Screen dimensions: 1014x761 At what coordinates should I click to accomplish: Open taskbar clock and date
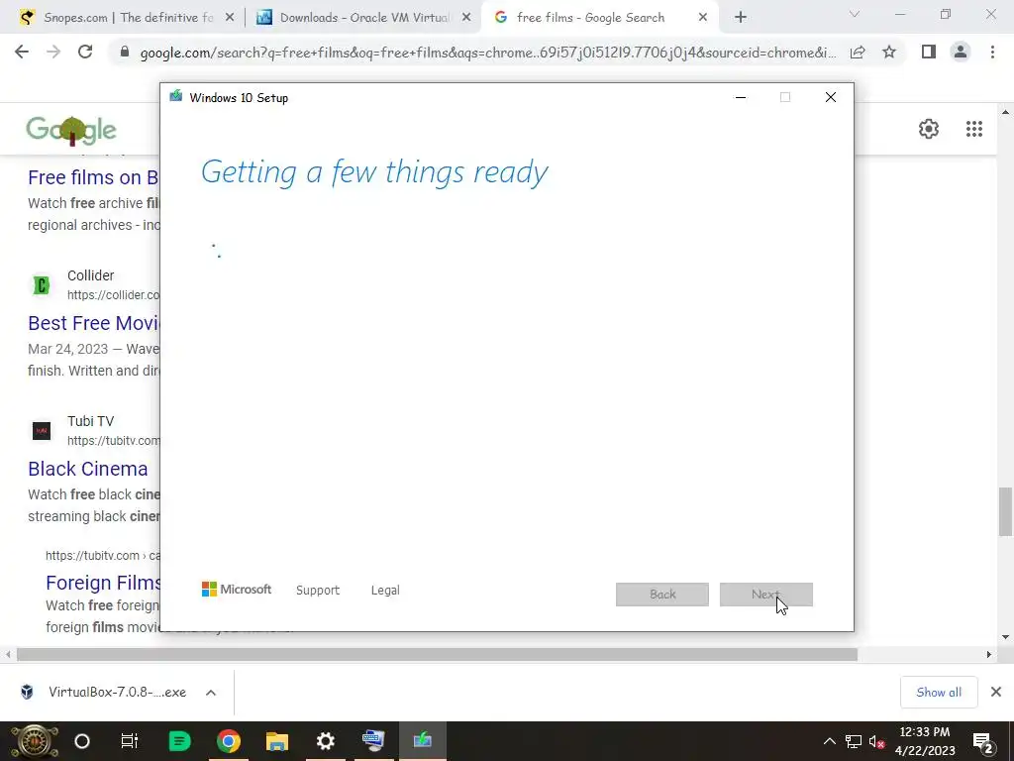(x=925, y=741)
